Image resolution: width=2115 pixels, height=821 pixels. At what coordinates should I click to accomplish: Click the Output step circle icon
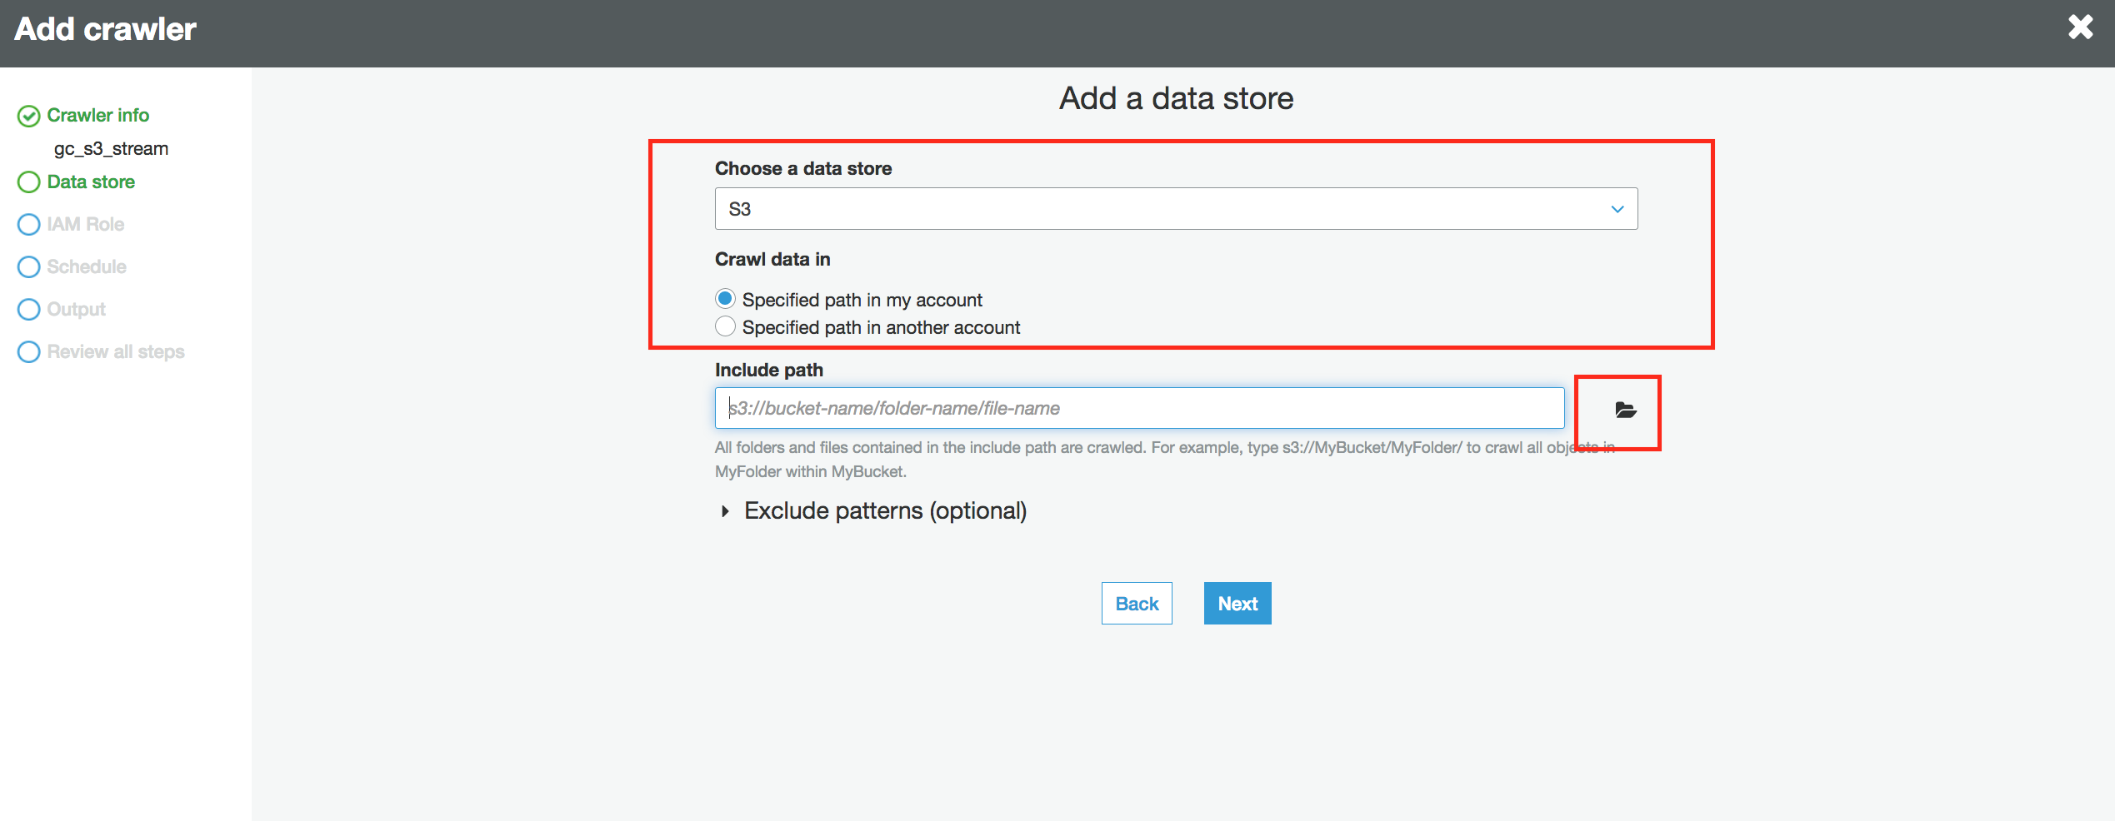click(29, 310)
